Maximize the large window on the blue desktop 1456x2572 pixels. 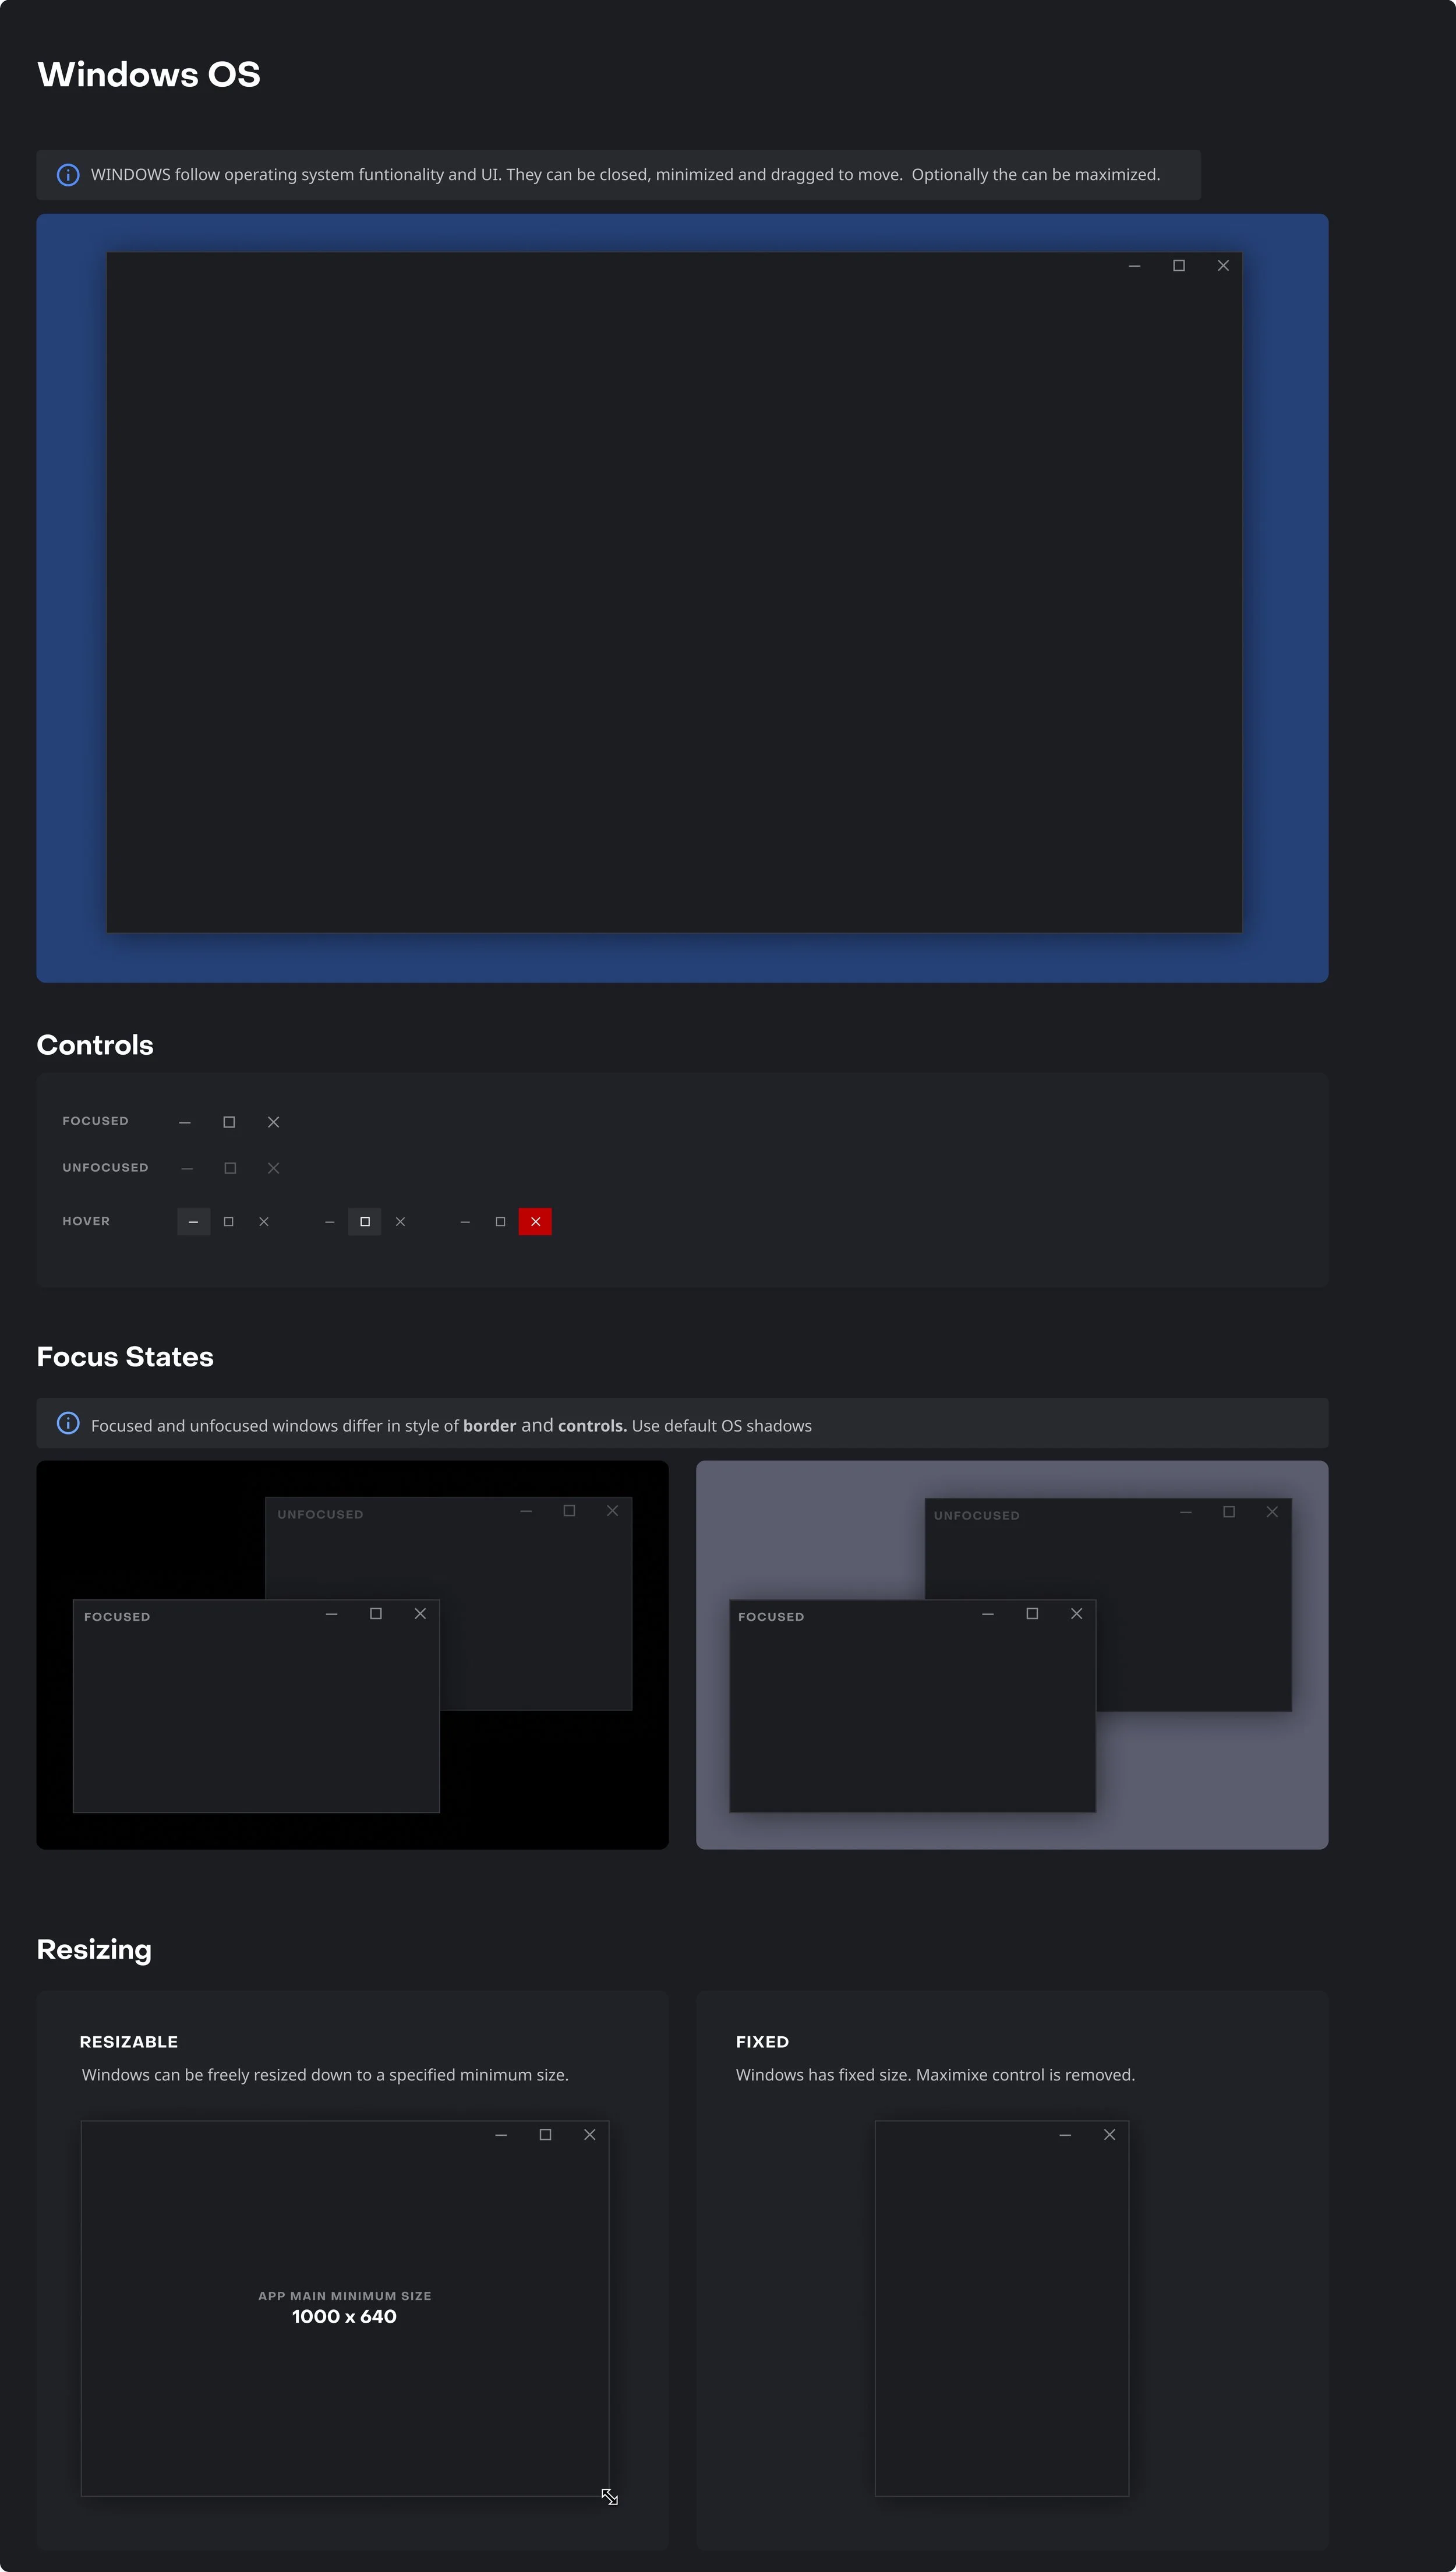[x=1179, y=265]
